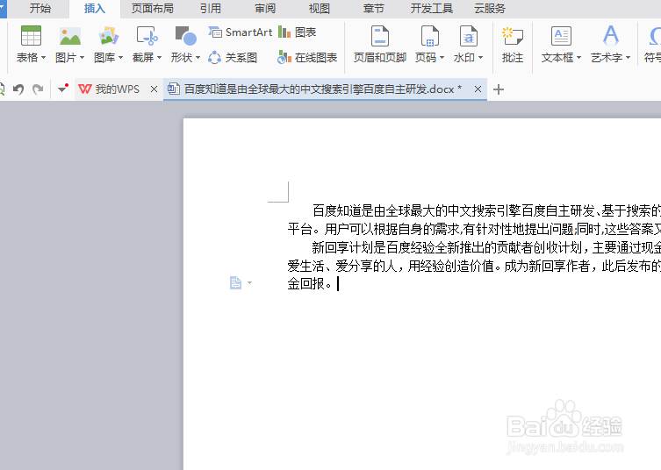Open Header and Footer (页眉和页脚)
Viewport: 661px width, 470px height.
pyautogui.click(x=379, y=44)
